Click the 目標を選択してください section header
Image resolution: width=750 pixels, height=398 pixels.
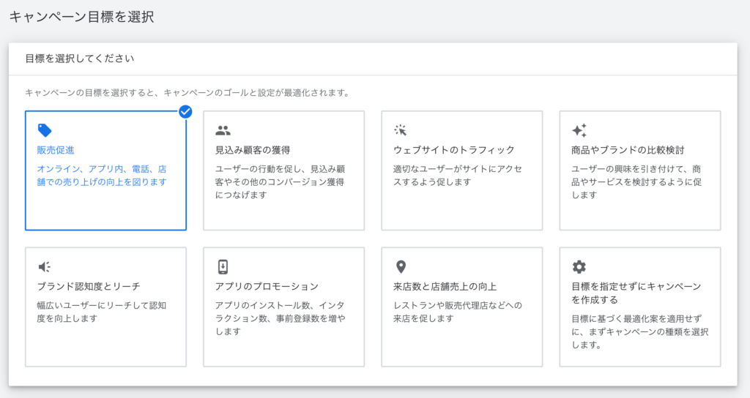tap(79, 59)
